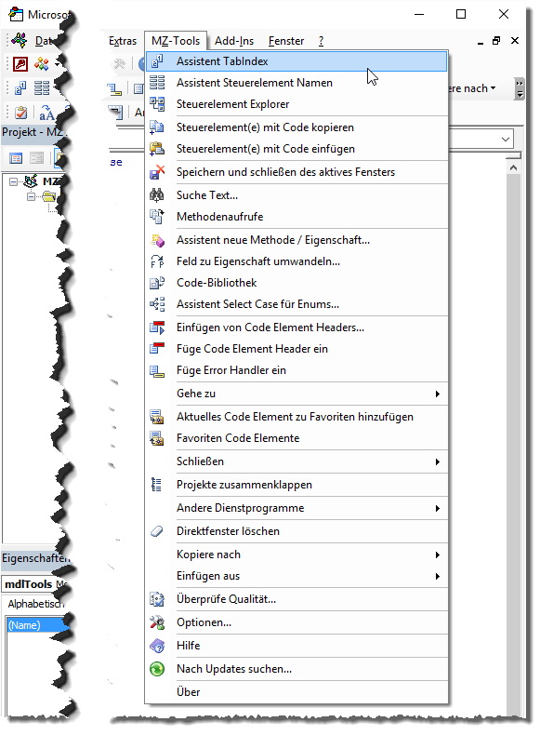The width and height of the screenshot is (540, 735).
Task: Click the toolbar overflow chevron
Action: coord(519,88)
